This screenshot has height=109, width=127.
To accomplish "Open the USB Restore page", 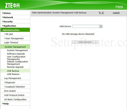I will click(13, 74).
